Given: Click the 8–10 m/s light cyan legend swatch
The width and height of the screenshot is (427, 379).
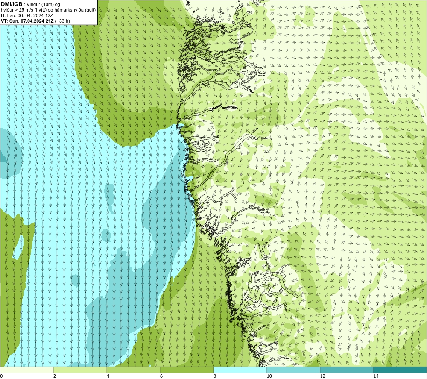Looking at the screenshot, I should (240, 370).
